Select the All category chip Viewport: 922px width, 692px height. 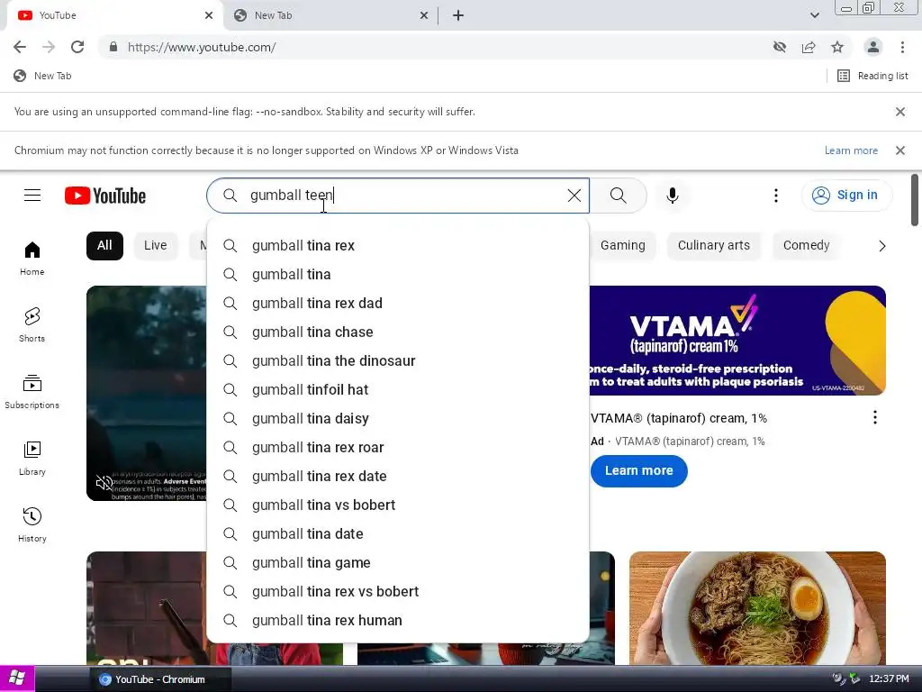click(104, 246)
